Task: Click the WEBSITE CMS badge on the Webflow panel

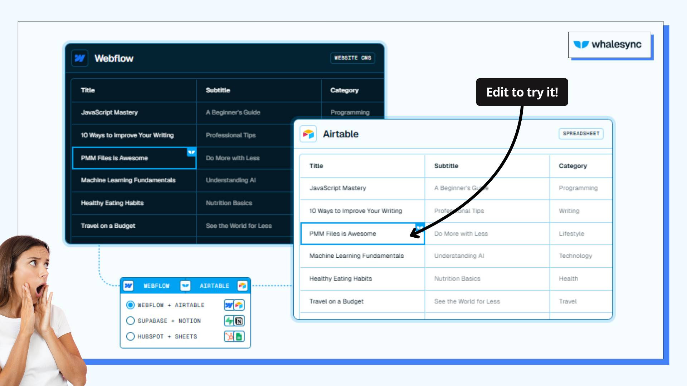Action: 352,58
